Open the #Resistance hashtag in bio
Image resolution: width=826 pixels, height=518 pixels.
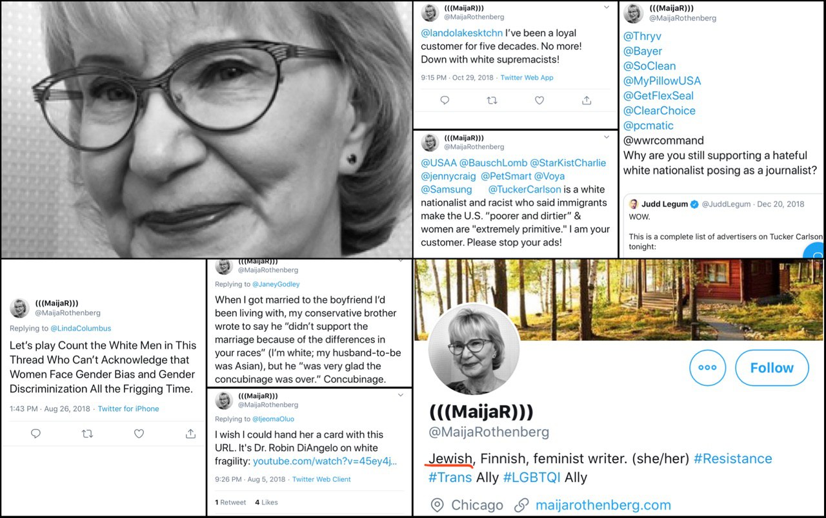point(733,459)
